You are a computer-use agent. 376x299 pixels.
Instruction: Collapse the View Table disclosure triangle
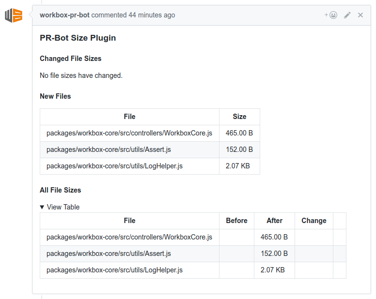42,207
